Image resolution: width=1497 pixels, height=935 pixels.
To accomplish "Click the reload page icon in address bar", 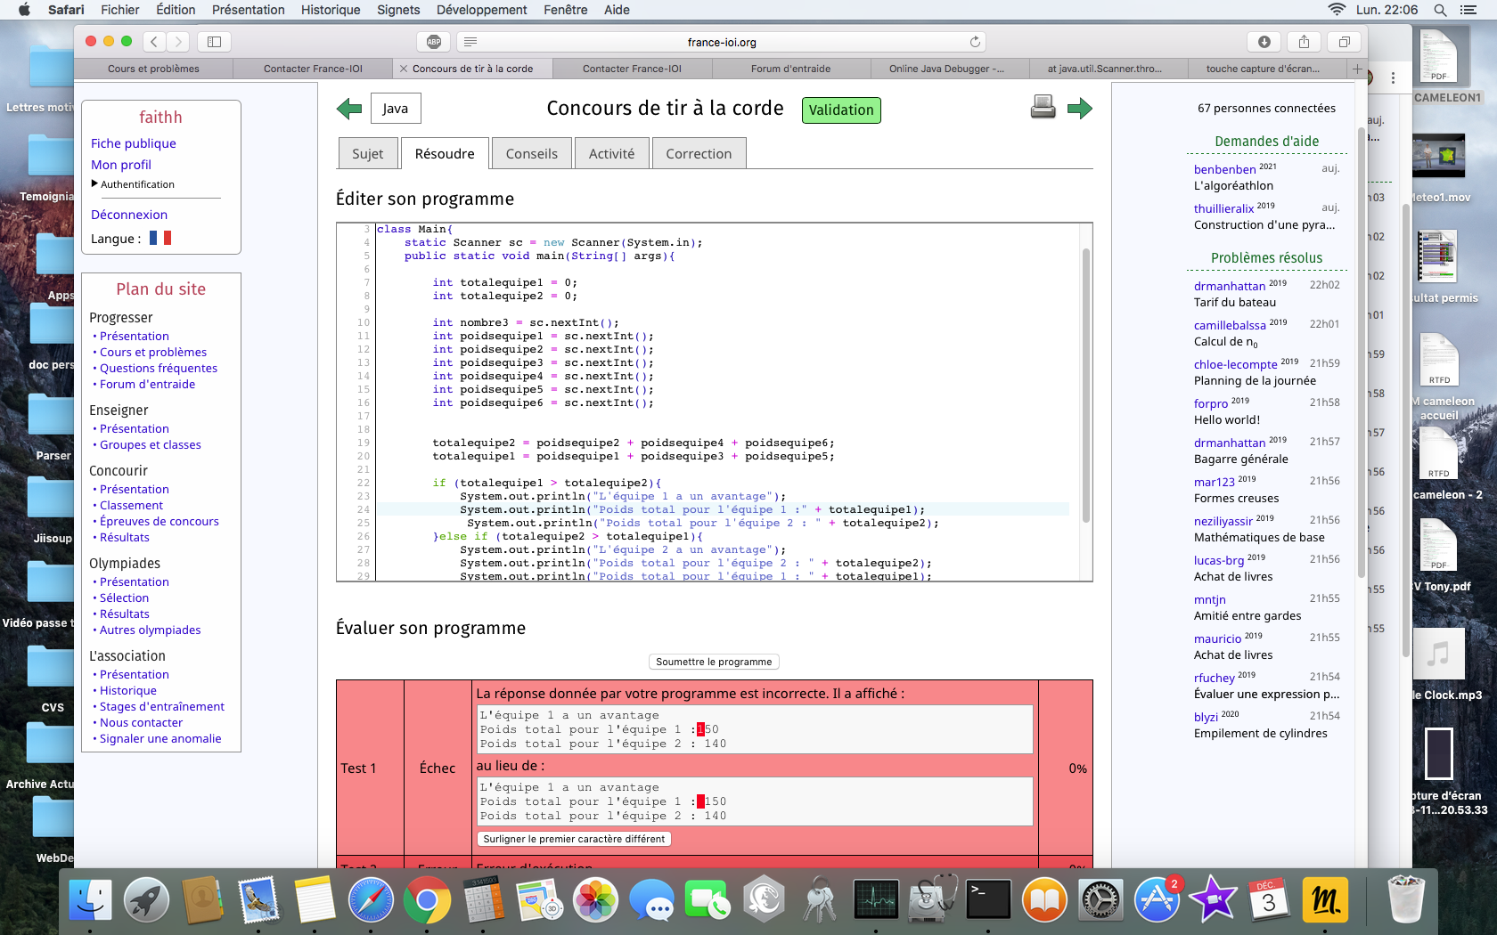I will [975, 42].
